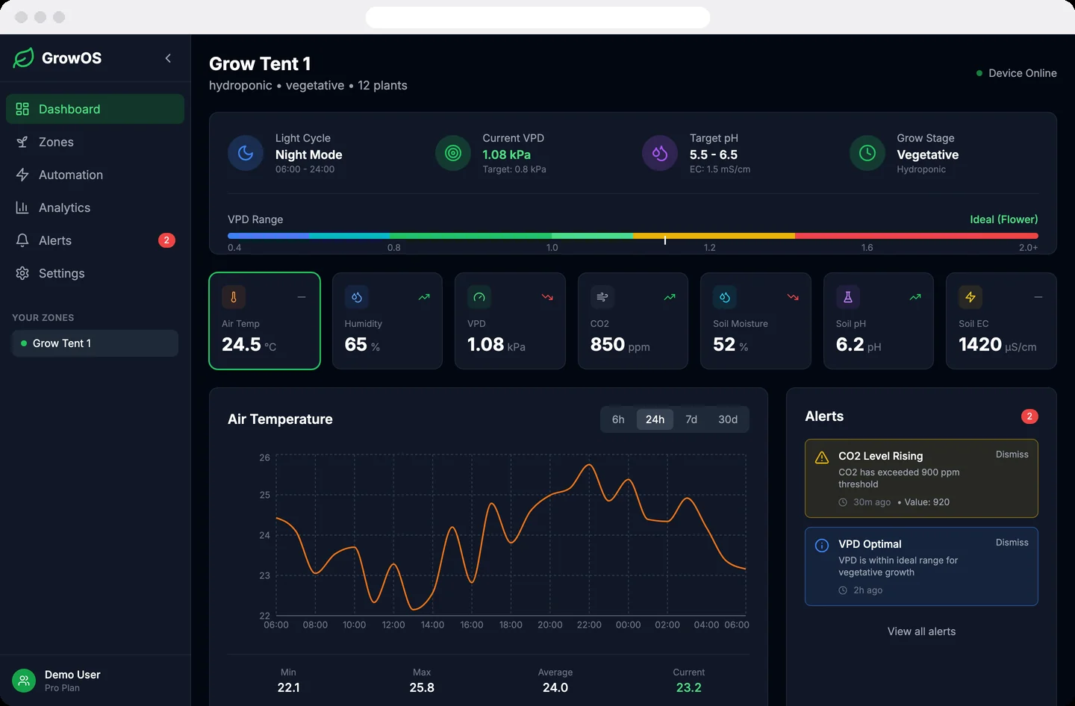
Task: Select the CO2 wind icon
Action: pos(602,297)
